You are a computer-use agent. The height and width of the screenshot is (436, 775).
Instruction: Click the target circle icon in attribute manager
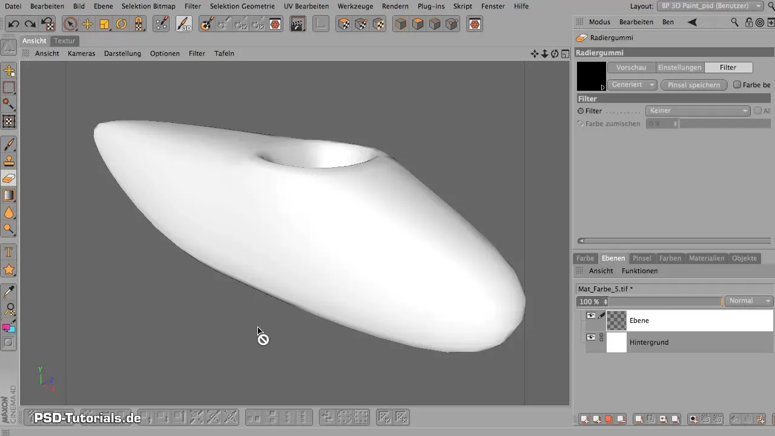759,22
